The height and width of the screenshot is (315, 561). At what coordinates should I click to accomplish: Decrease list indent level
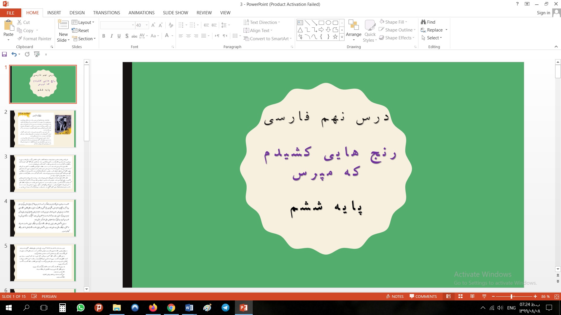[x=206, y=25]
